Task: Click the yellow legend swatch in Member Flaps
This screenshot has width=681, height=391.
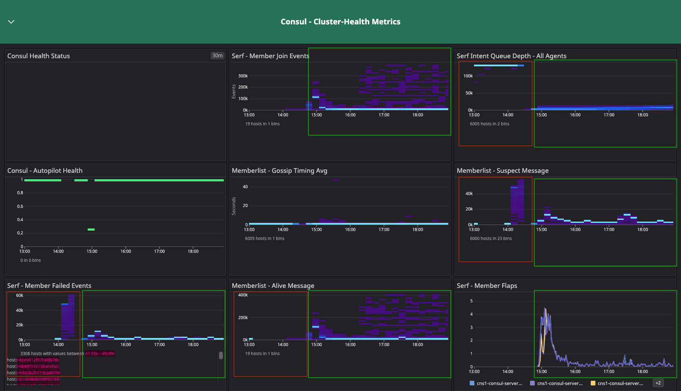Action: tap(593, 383)
